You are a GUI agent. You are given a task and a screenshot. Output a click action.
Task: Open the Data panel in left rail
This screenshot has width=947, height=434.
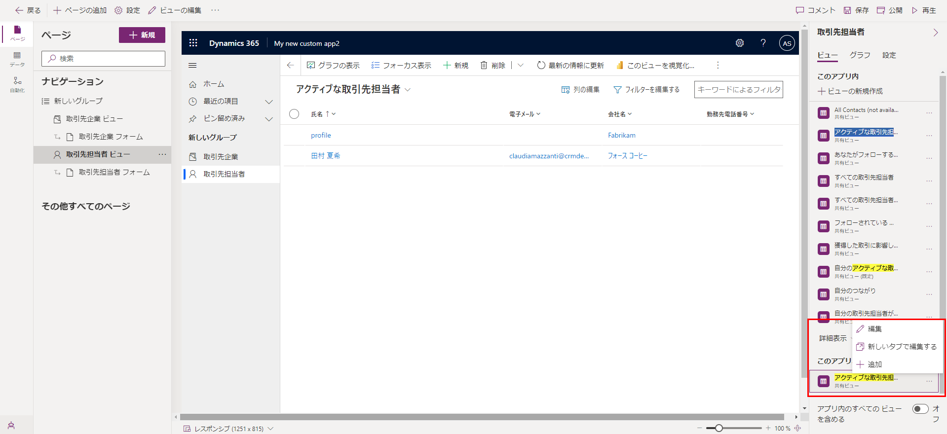pyautogui.click(x=17, y=59)
